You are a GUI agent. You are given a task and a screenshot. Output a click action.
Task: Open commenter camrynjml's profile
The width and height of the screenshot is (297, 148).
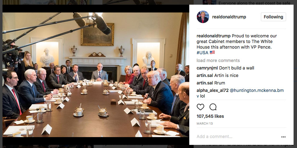(207, 68)
